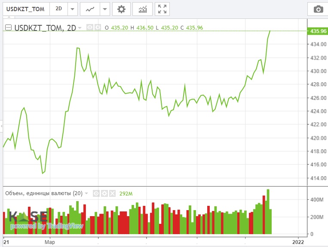Click the 430.00 price axis label
Image resolution: width=328 pixels, height=247 pixels.
coord(319,71)
